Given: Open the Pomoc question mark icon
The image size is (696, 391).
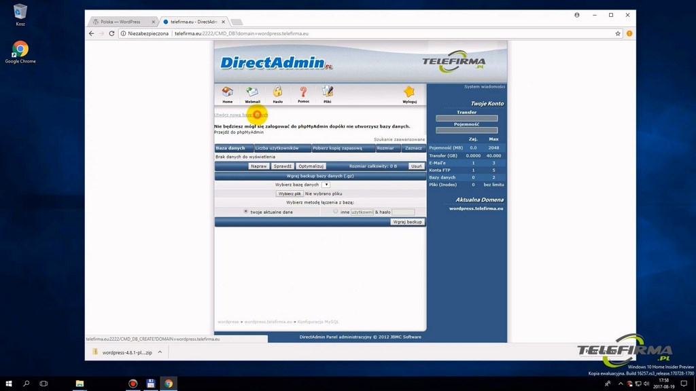Looking at the screenshot, I should pos(303,92).
